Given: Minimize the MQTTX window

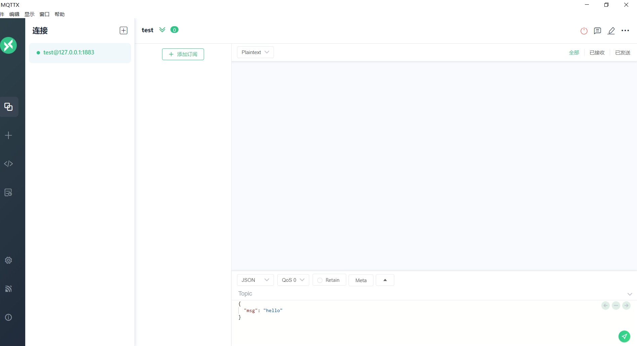Looking at the screenshot, I should [x=587, y=5].
